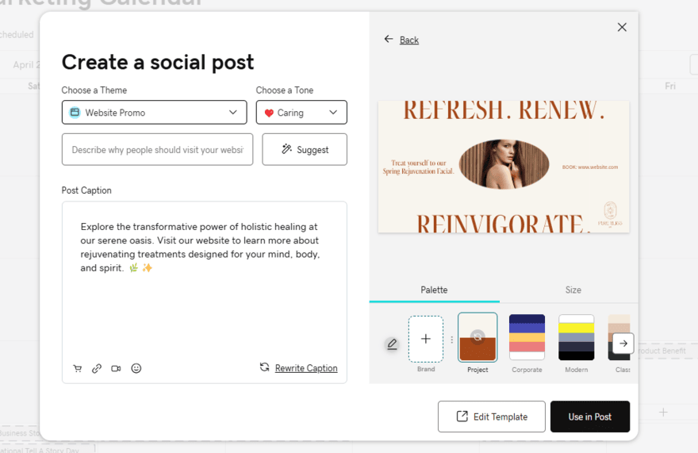Click the plus icon in the background calendar
Screen dimensions: 698x453
click(x=663, y=413)
